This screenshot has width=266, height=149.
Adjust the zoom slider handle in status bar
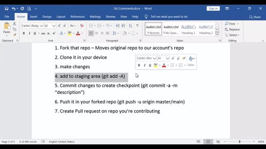coord(239,142)
